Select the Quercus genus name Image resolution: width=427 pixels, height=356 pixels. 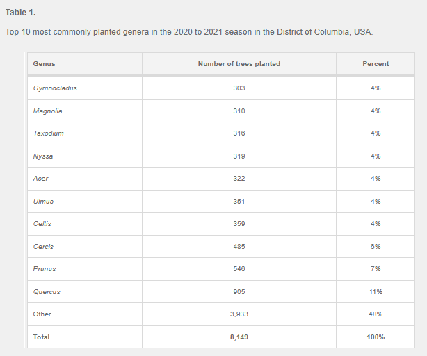click(x=47, y=292)
